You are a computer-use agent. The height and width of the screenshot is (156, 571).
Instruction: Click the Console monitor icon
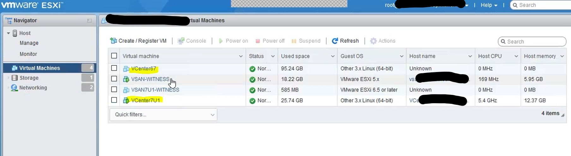pos(181,41)
